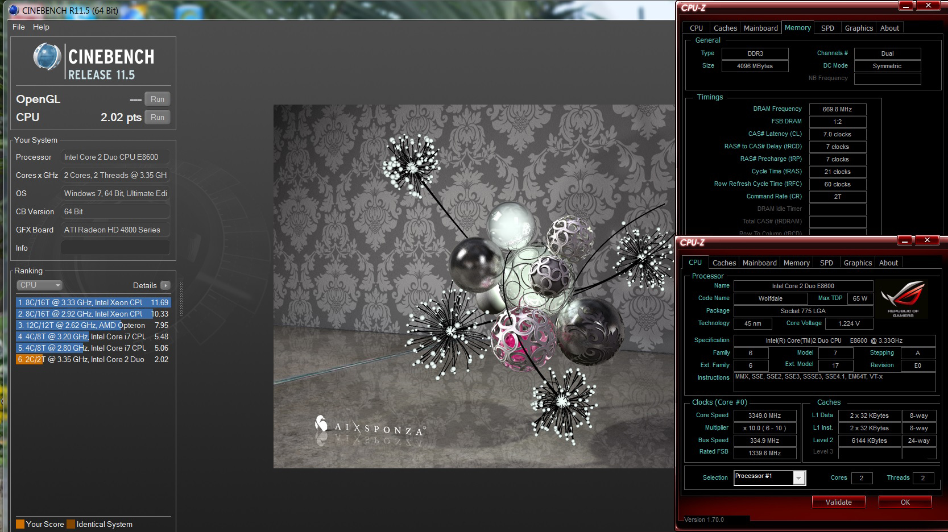This screenshot has width=948, height=532.
Task: Click the OK button in CPU-Z
Action: pos(905,502)
